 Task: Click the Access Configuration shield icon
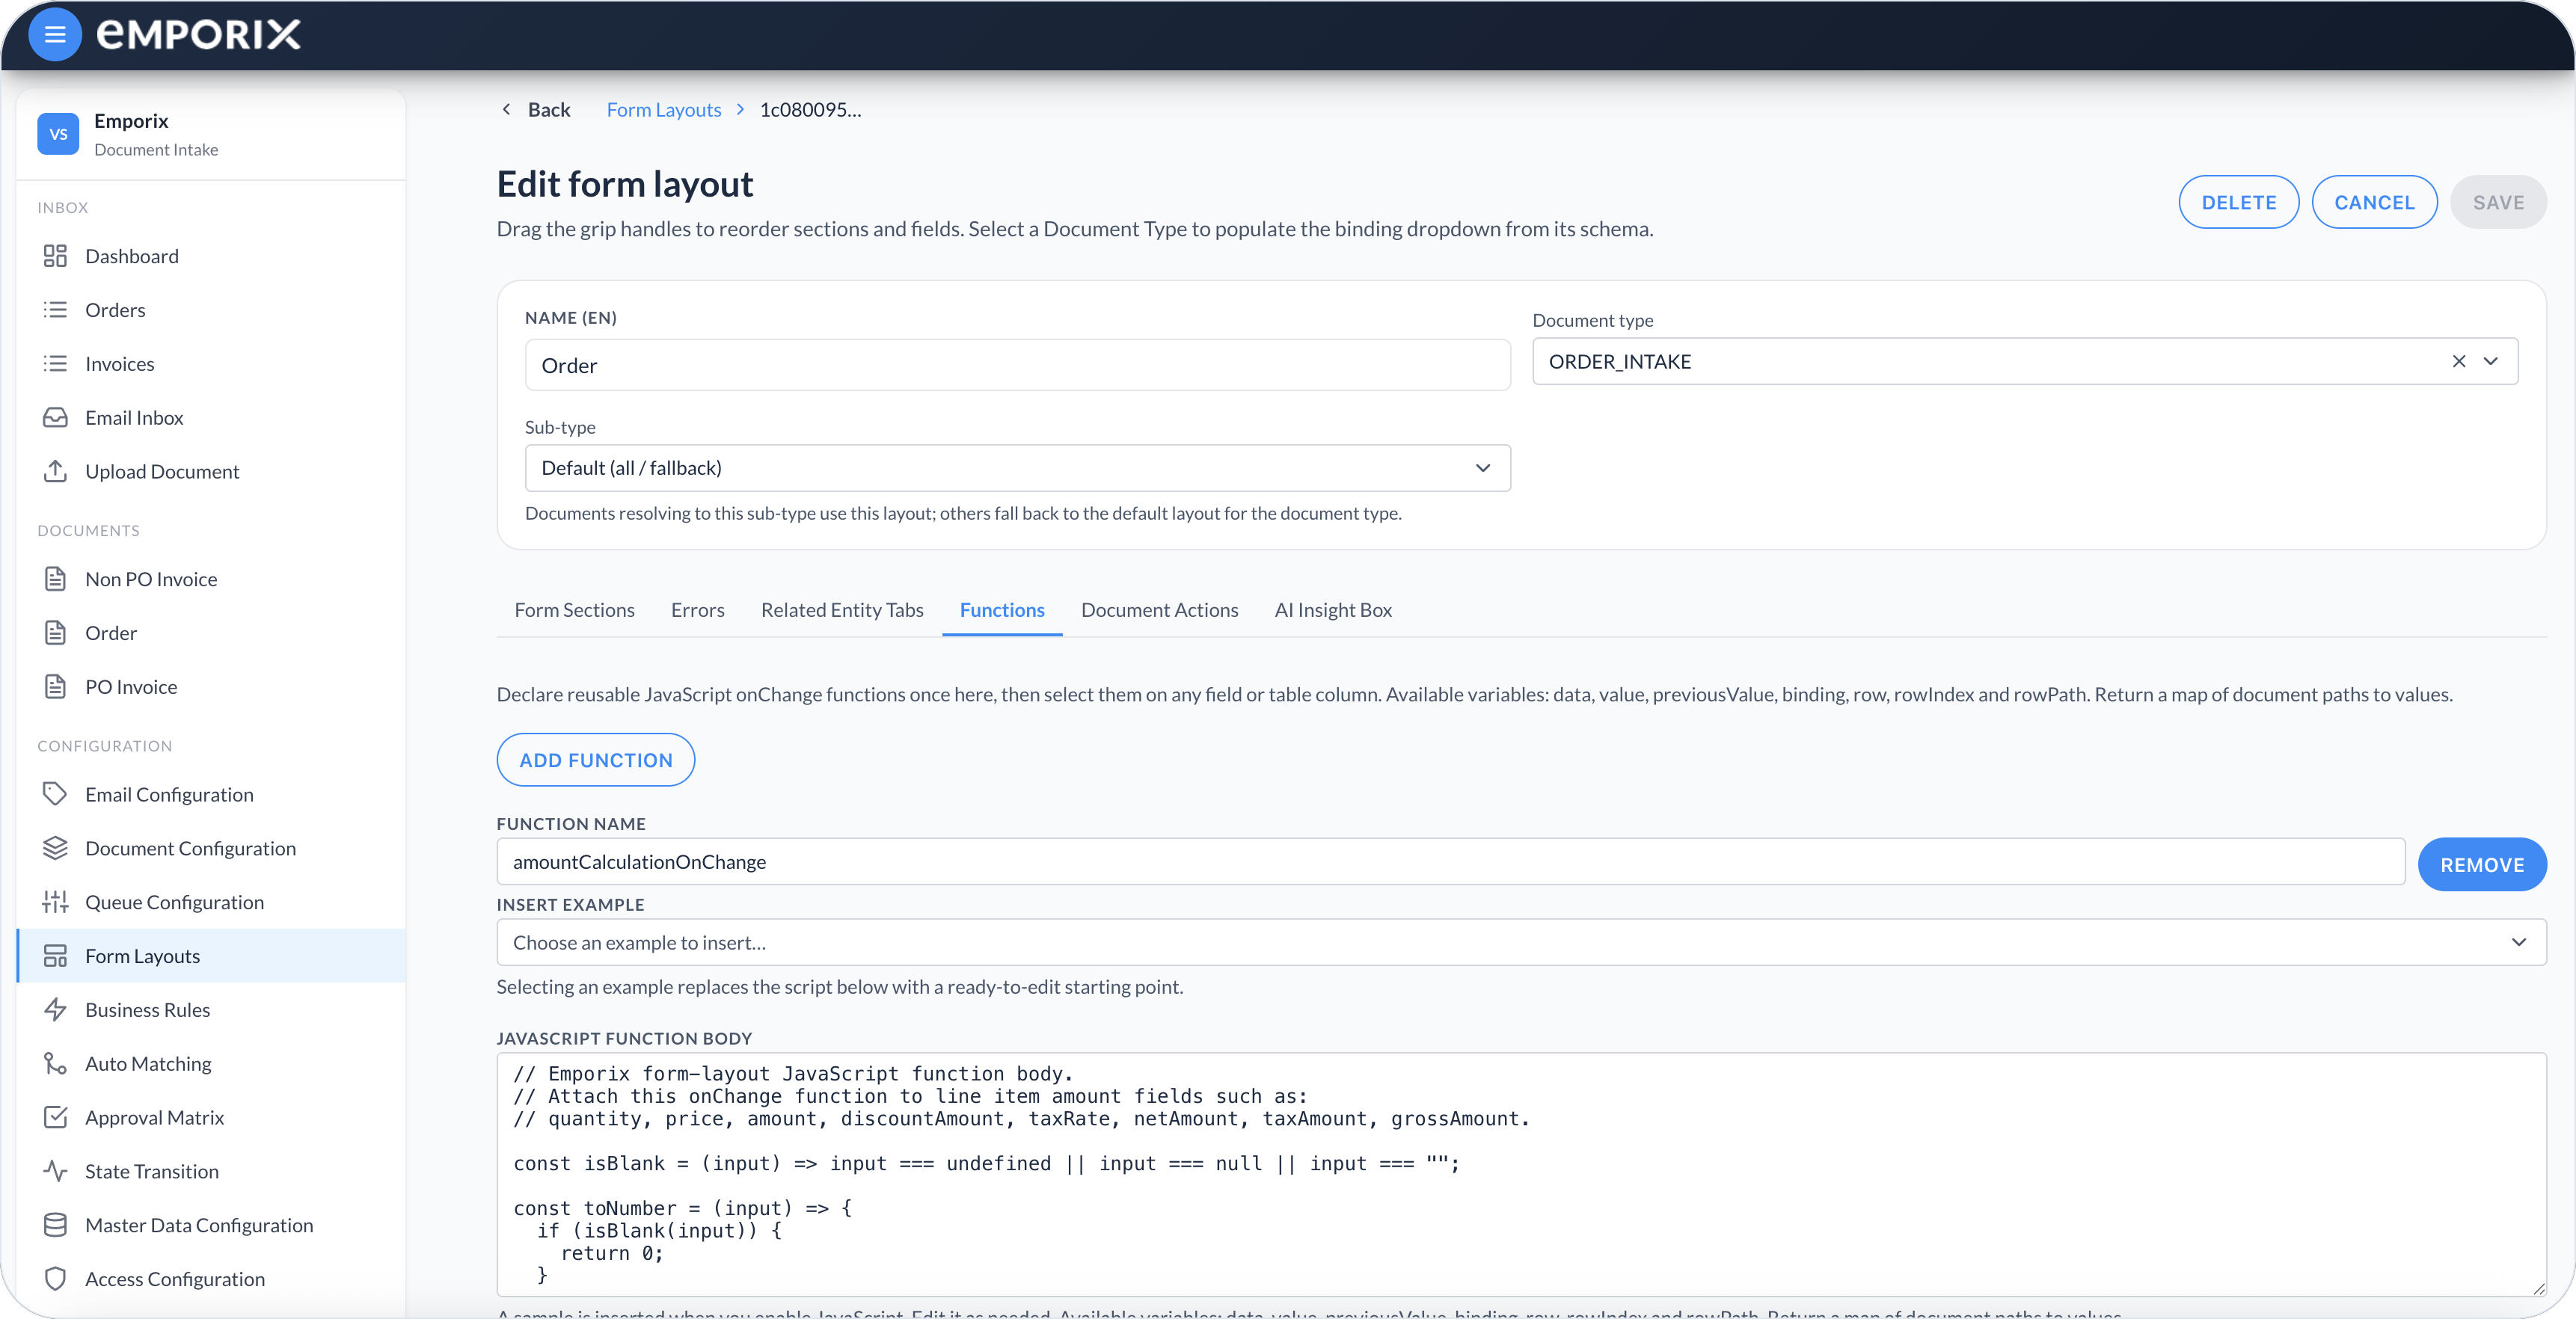pyautogui.click(x=55, y=1279)
